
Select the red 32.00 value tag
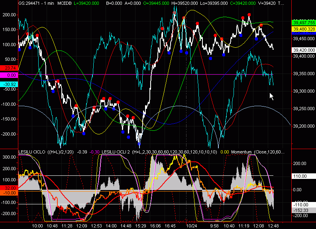point(9,188)
